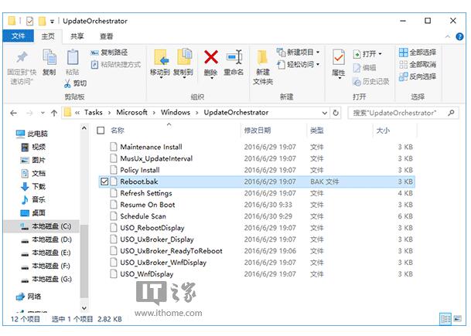Open the File (文件) tab

(x=19, y=36)
